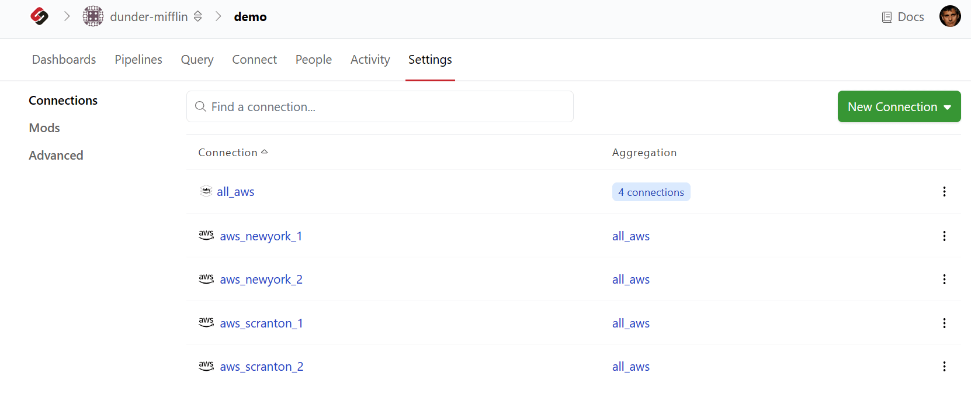Sort by the Connection column header

pyautogui.click(x=228, y=153)
